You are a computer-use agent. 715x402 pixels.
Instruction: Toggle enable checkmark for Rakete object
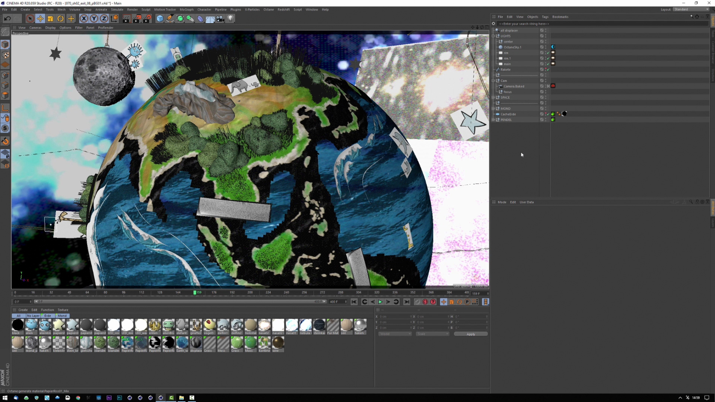tap(548, 70)
